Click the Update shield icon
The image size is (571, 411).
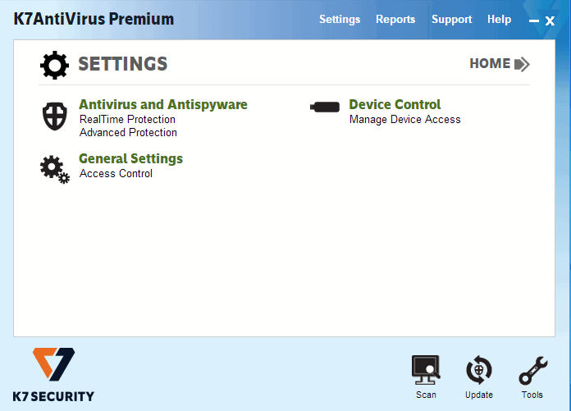coord(479,371)
